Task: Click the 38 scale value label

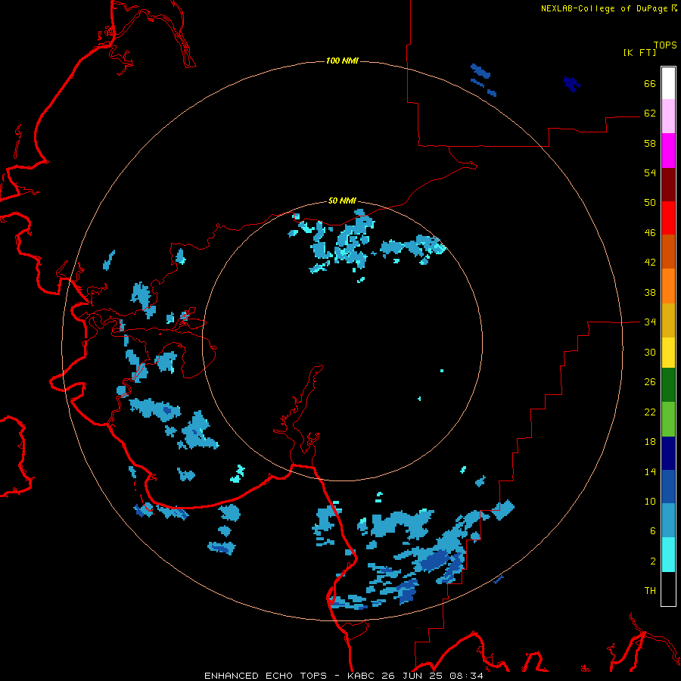Action: pyautogui.click(x=650, y=292)
